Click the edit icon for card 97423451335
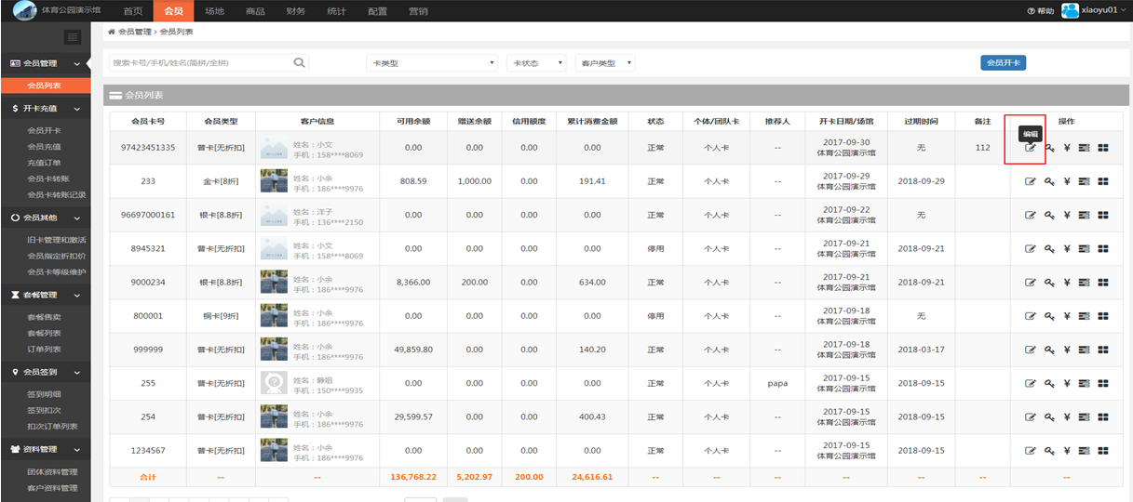Image resolution: width=1133 pixels, height=502 pixels. pos(1031,148)
